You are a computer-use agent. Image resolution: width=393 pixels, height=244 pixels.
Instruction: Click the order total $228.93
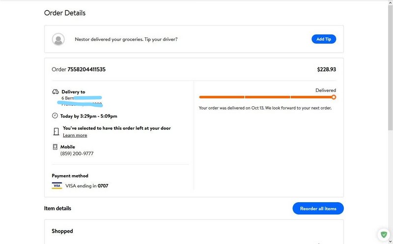click(327, 69)
